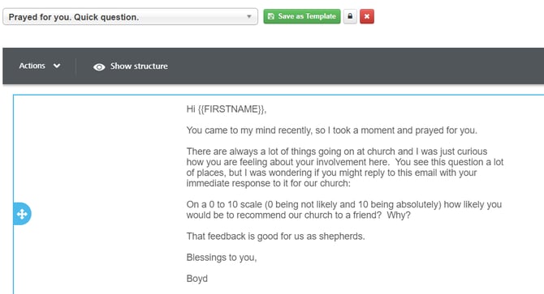The height and width of the screenshot is (294, 544).
Task: Click the blue move handle icon
Action: pyautogui.click(x=22, y=214)
